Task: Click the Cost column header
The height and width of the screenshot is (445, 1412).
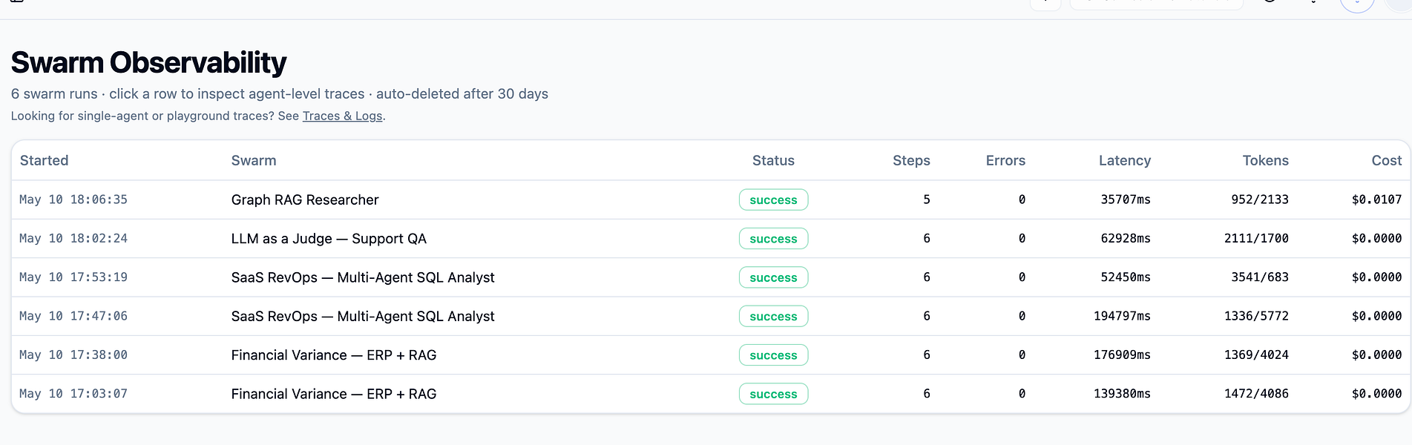Action: click(x=1386, y=160)
